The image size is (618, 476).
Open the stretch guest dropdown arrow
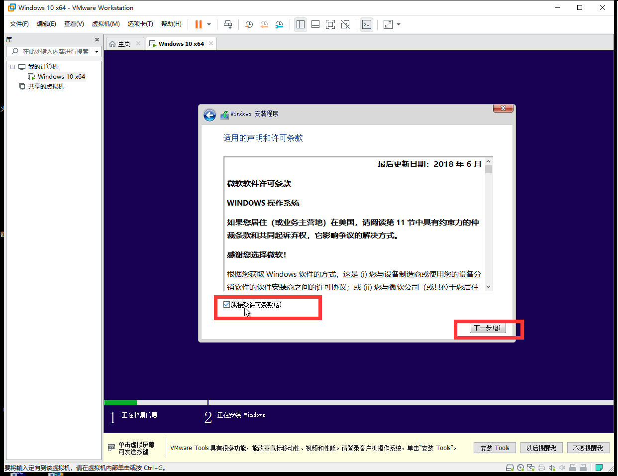pos(399,24)
